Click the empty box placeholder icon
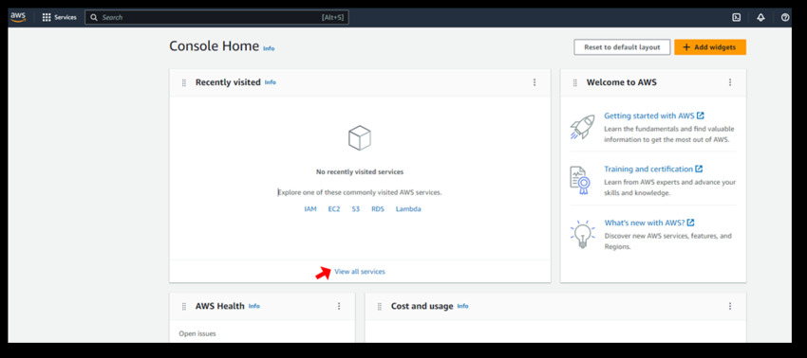 359,137
